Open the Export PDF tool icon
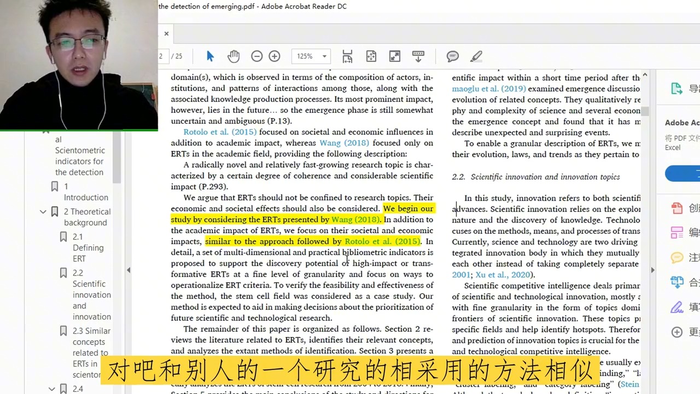700x394 pixels. coord(677,89)
